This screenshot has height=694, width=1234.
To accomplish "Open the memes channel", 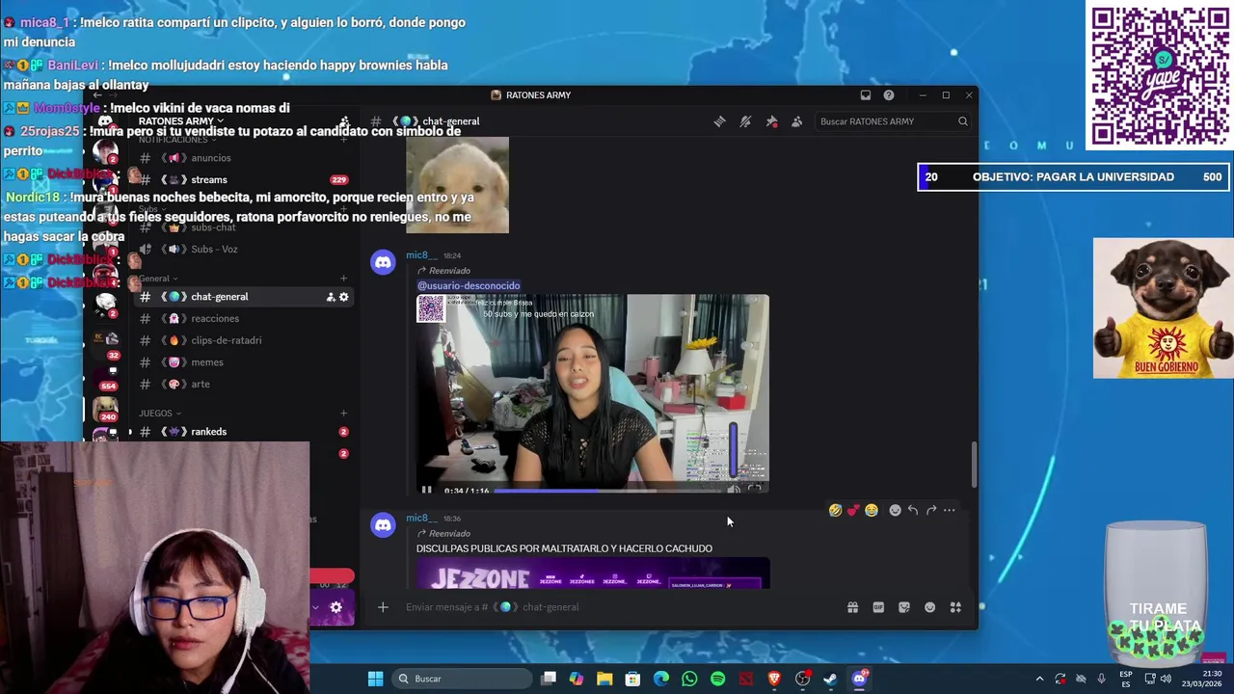I will tap(245, 362).
